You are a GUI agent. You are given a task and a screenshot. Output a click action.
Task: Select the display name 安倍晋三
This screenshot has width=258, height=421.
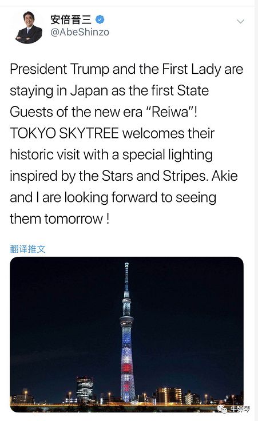71,19
